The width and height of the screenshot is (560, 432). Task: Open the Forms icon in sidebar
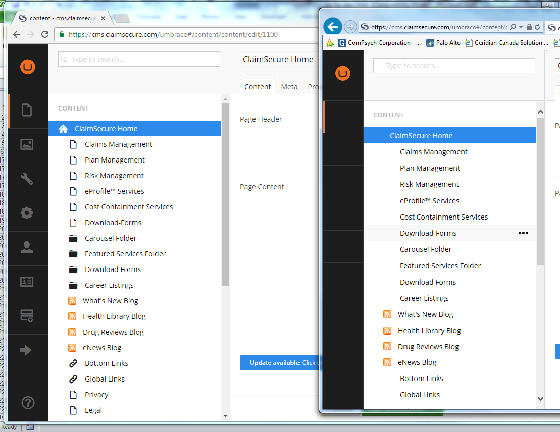pyautogui.click(x=27, y=315)
